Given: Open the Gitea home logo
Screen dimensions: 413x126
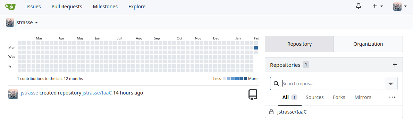Looking at the screenshot, I should [x=10, y=7].
